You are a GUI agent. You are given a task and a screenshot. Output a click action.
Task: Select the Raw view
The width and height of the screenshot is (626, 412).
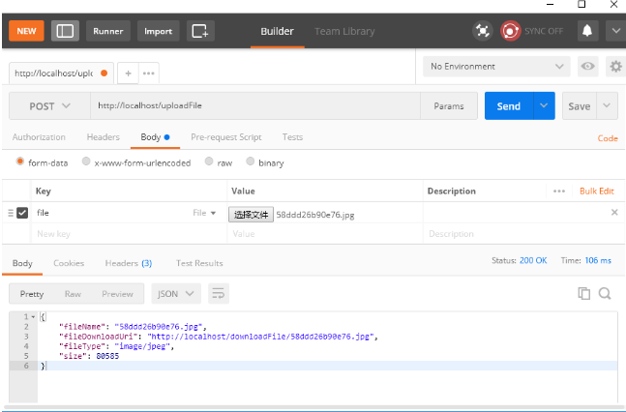73,294
